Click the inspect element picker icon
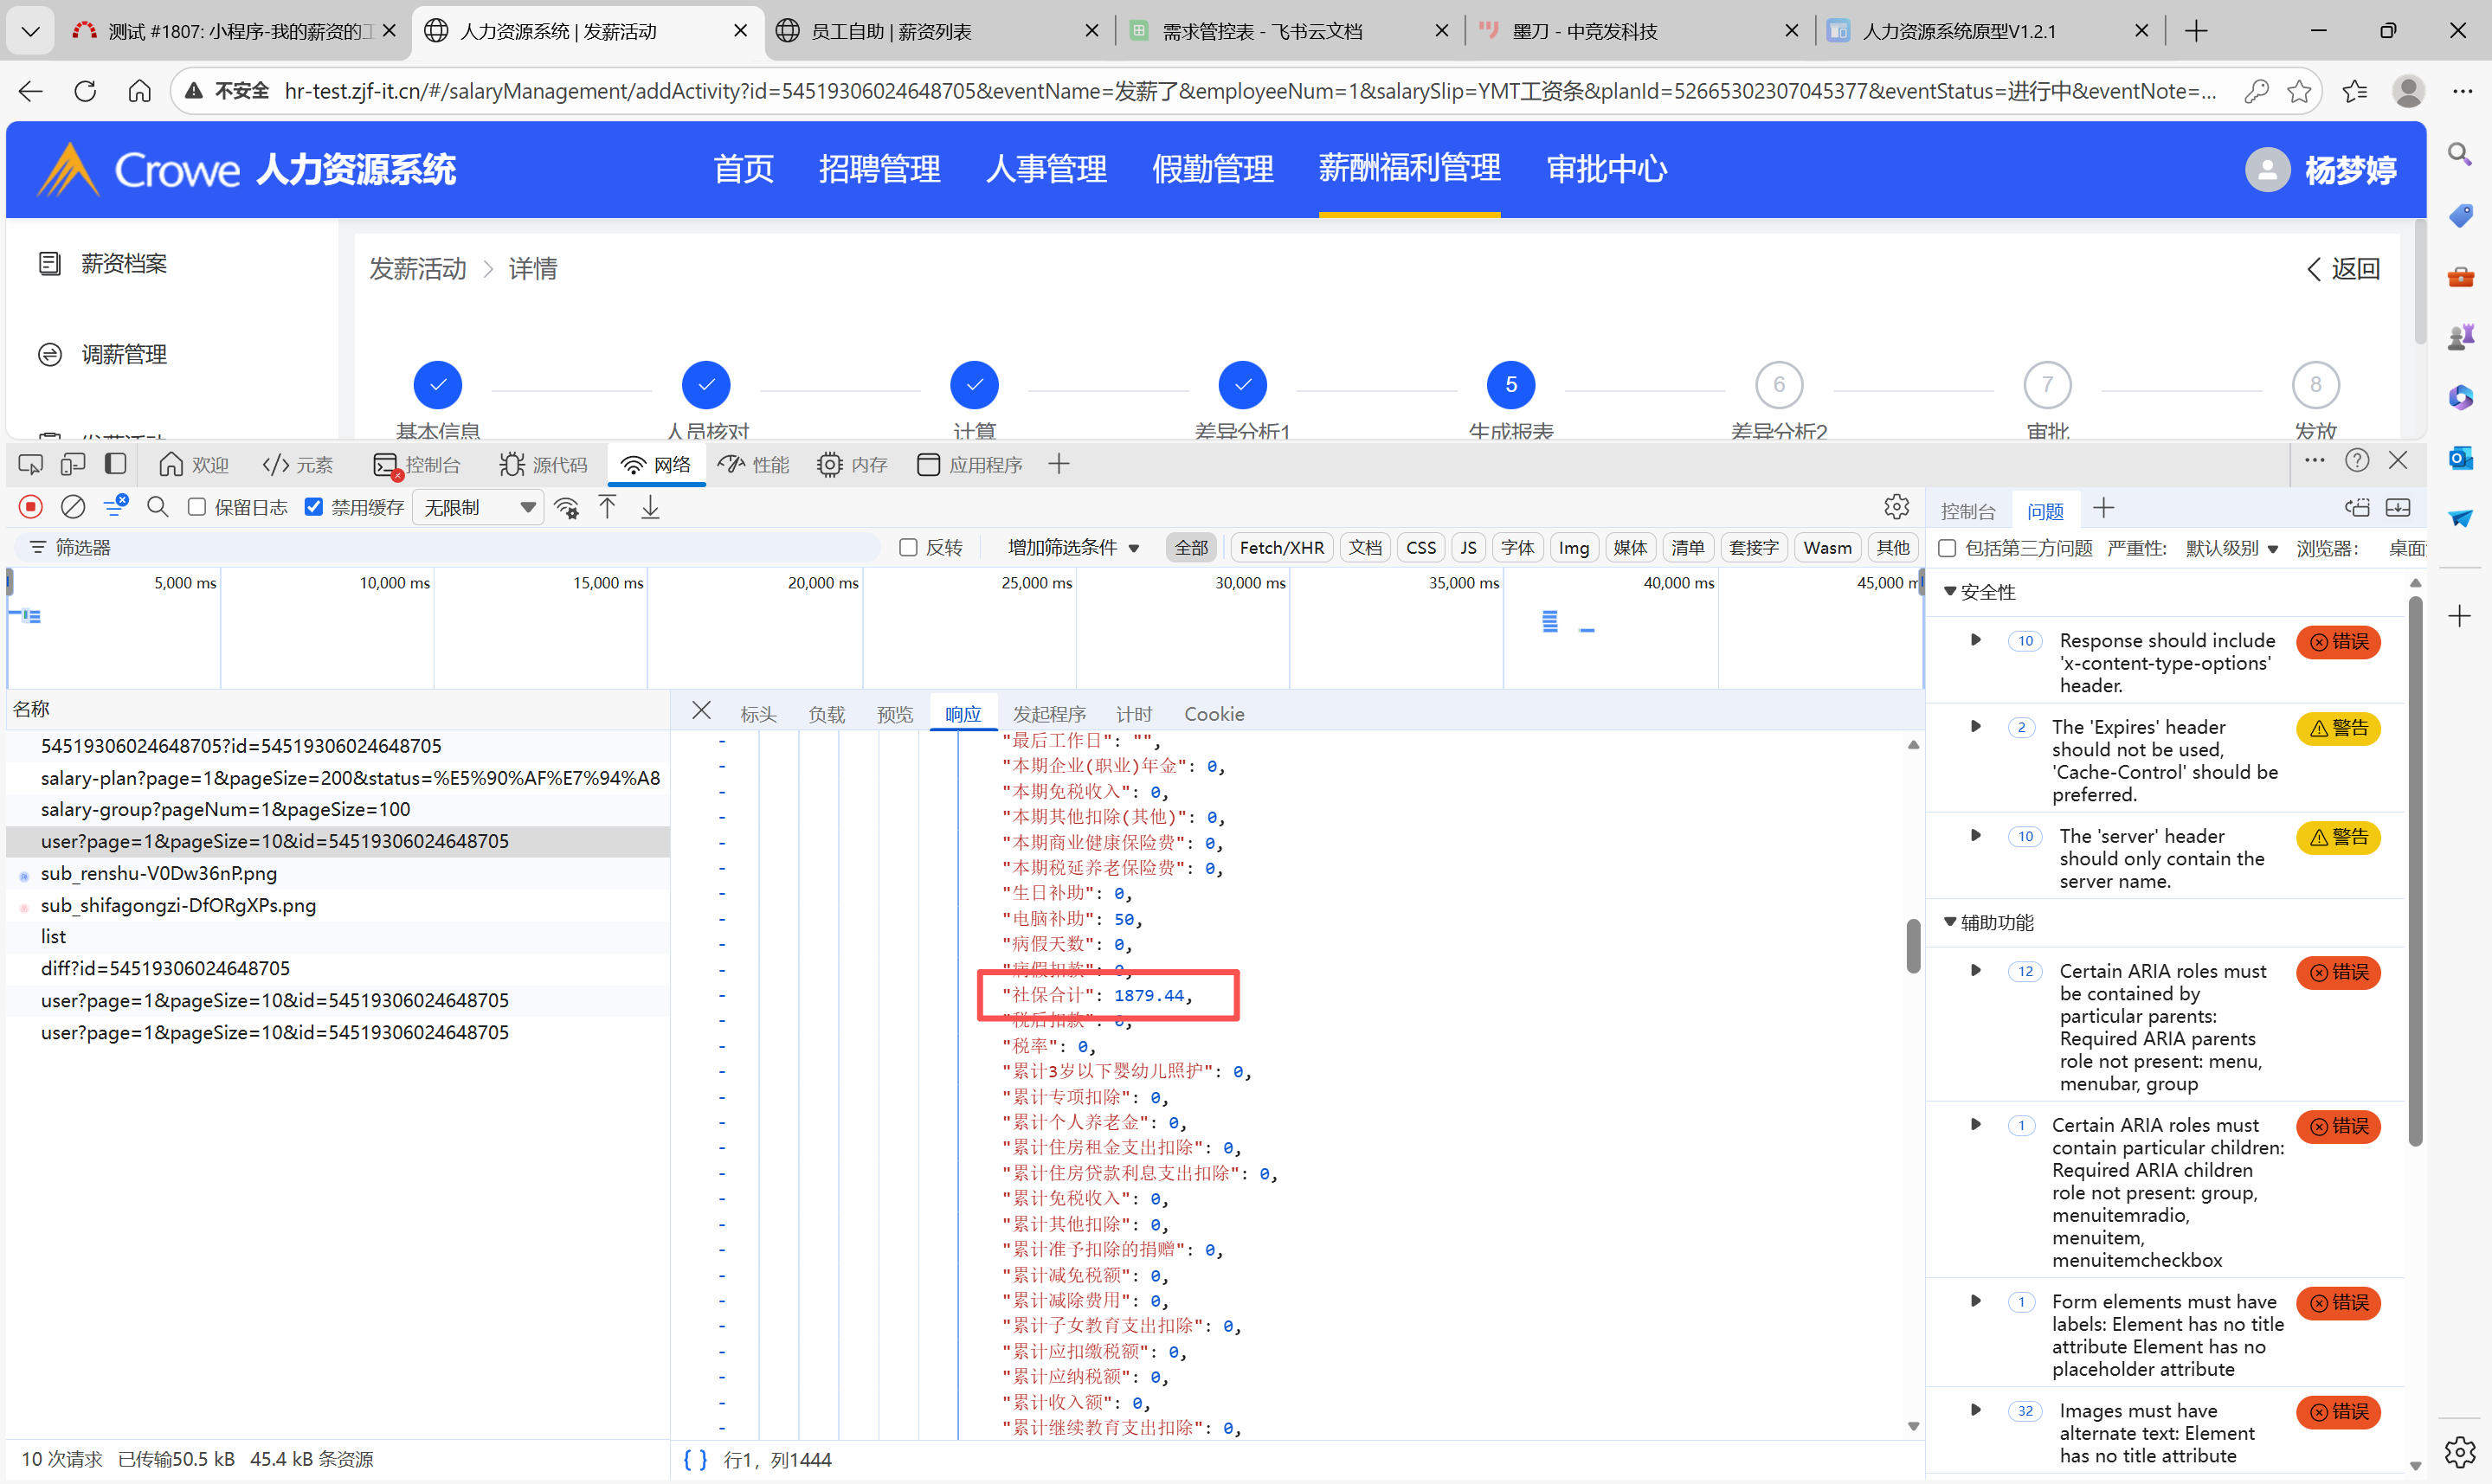The width and height of the screenshot is (2492, 1484). point(31,464)
